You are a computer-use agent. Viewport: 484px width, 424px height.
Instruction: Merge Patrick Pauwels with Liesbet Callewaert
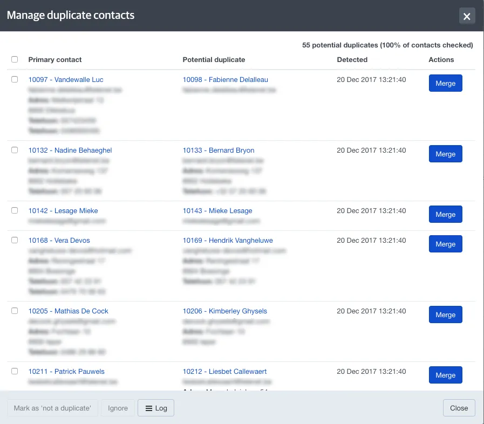pyautogui.click(x=445, y=375)
